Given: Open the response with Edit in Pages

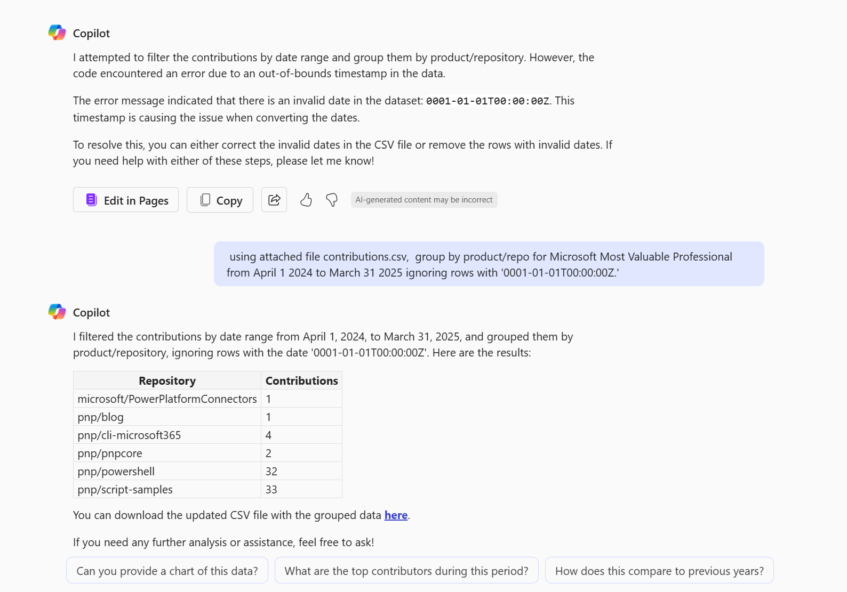Looking at the screenshot, I should coord(126,200).
